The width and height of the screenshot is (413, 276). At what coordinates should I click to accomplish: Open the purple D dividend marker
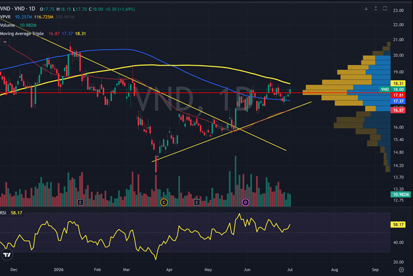coord(245,202)
